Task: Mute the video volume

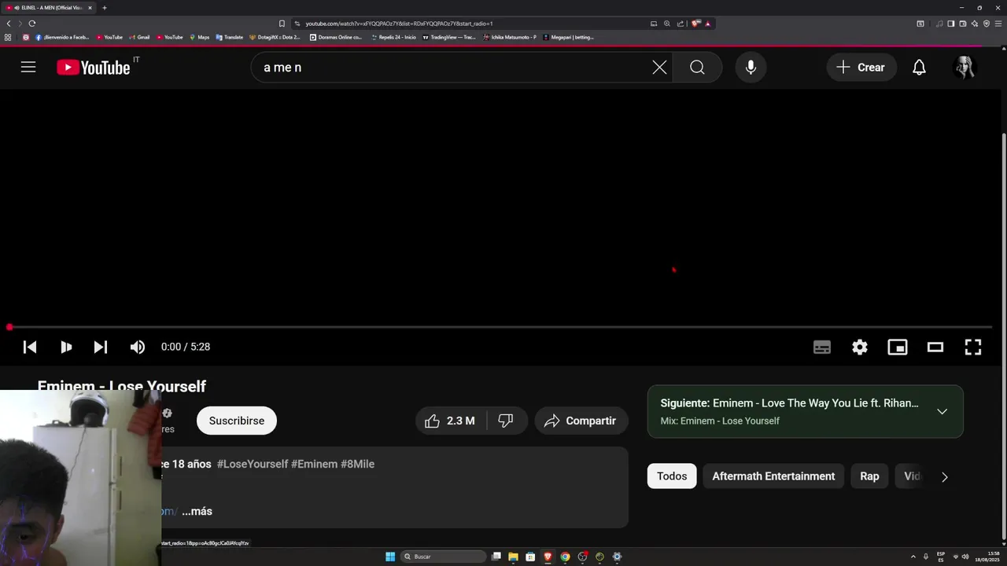Action: [138, 347]
